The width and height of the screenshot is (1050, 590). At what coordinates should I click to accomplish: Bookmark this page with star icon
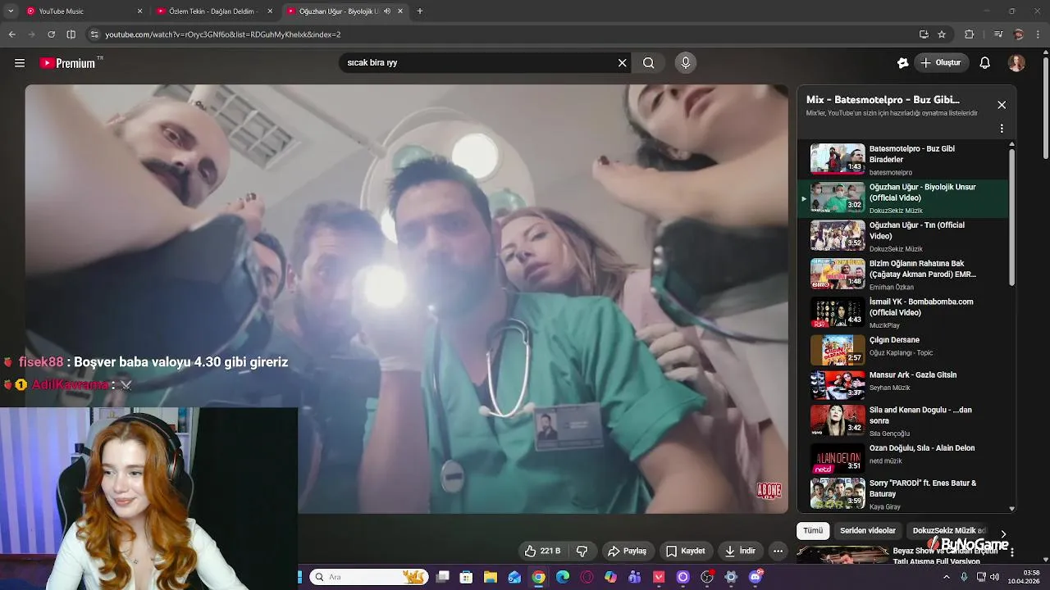[942, 34]
